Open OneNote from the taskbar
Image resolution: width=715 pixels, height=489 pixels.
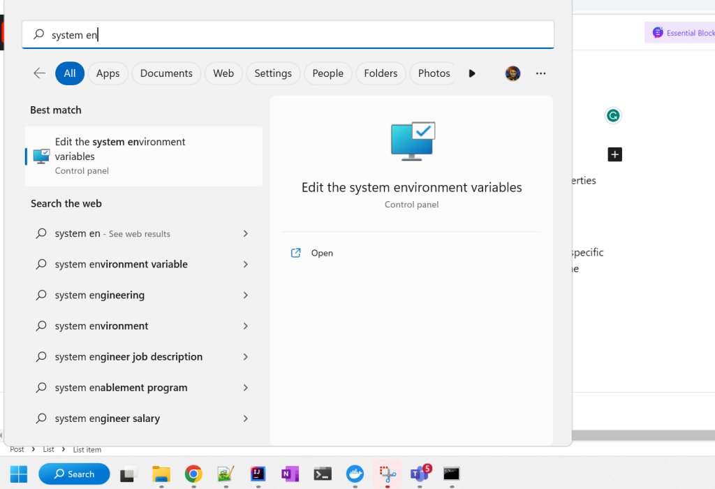tap(290, 474)
